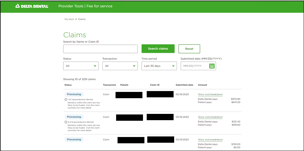Go to My tools breadcrumb
The height and width of the screenshot is (151, 304).
(x=69, y=19)
